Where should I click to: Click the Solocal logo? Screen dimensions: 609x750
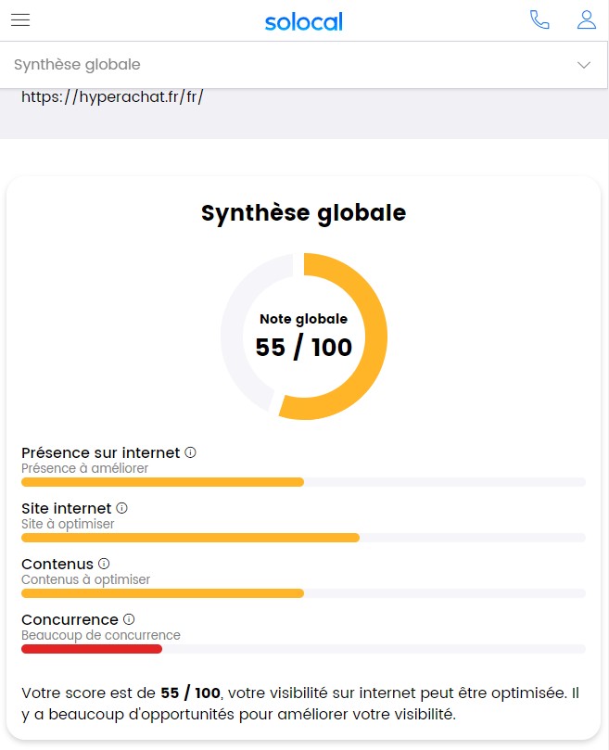tap(303, 20)
